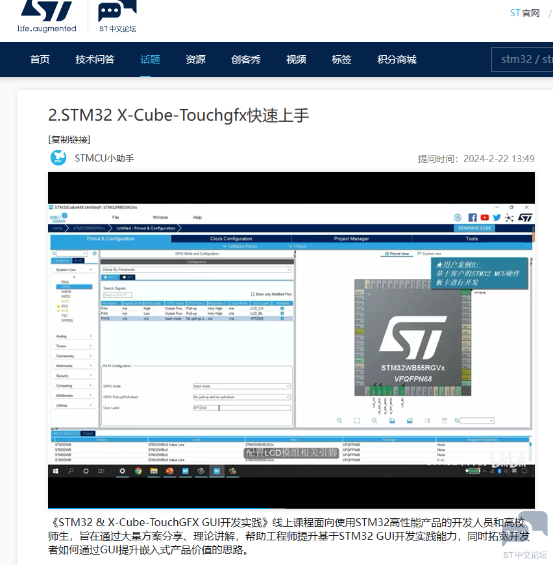Image resolution: width=553 pixels, height=565 pixels.
Task: Switch to the Project Manager tab
Action: tap(352, 239)
